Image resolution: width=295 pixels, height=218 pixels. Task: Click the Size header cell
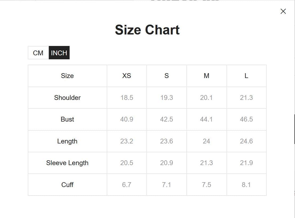pos(67,76)
